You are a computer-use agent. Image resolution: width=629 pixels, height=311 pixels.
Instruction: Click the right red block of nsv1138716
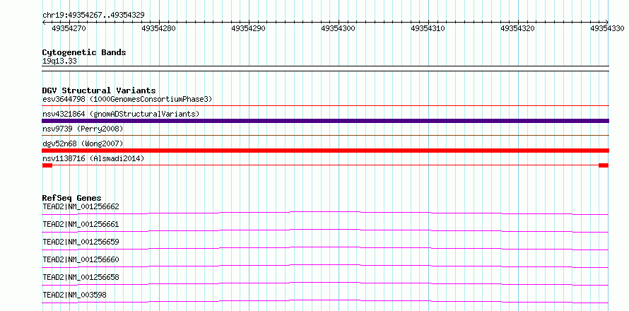[604, 165]
